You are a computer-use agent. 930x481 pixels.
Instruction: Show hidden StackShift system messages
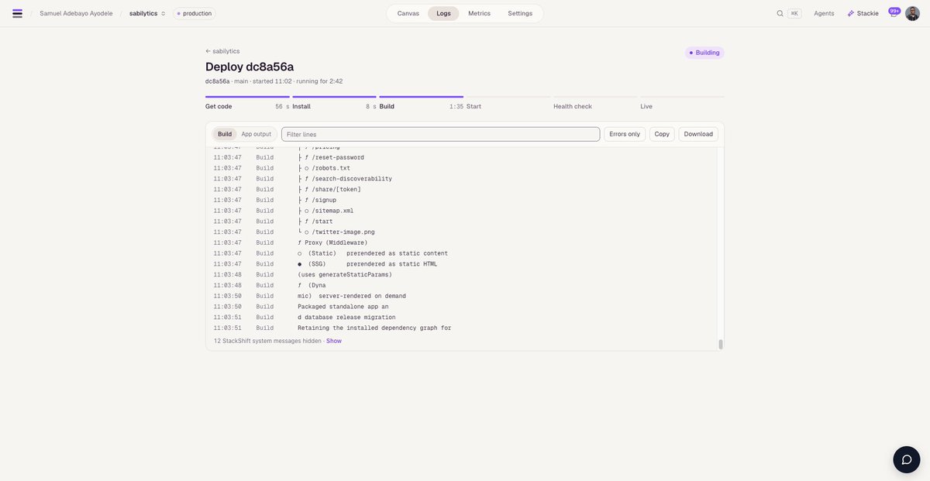(334, 341)
